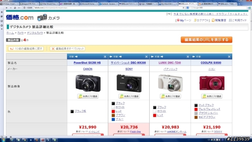Remove COOLPIX S9500 column from comparison

229,57
